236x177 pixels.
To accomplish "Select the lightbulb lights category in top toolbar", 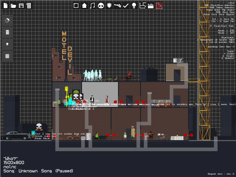I will click(x=134, y=6).
